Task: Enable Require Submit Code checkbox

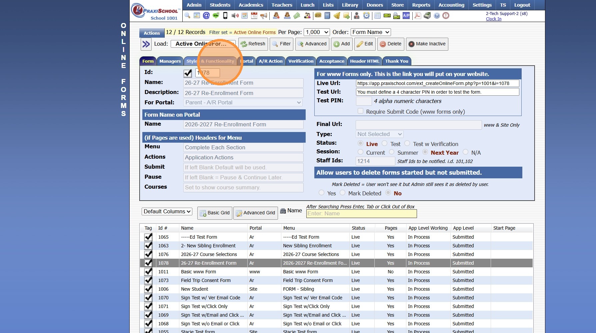Action: [x=360, y=111]
